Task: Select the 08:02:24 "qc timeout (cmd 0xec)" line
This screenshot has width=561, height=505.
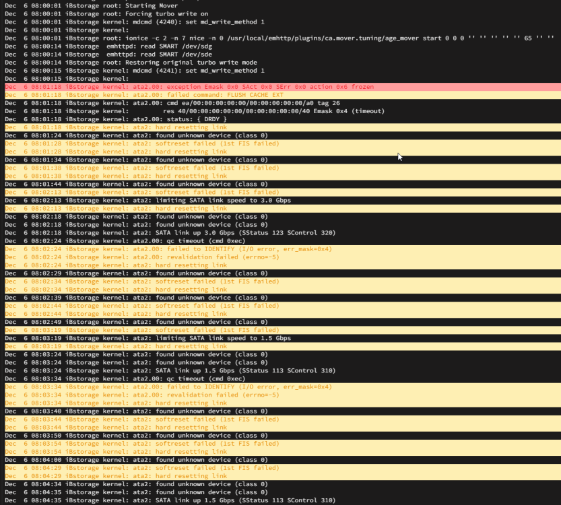Action: [283, 241]
